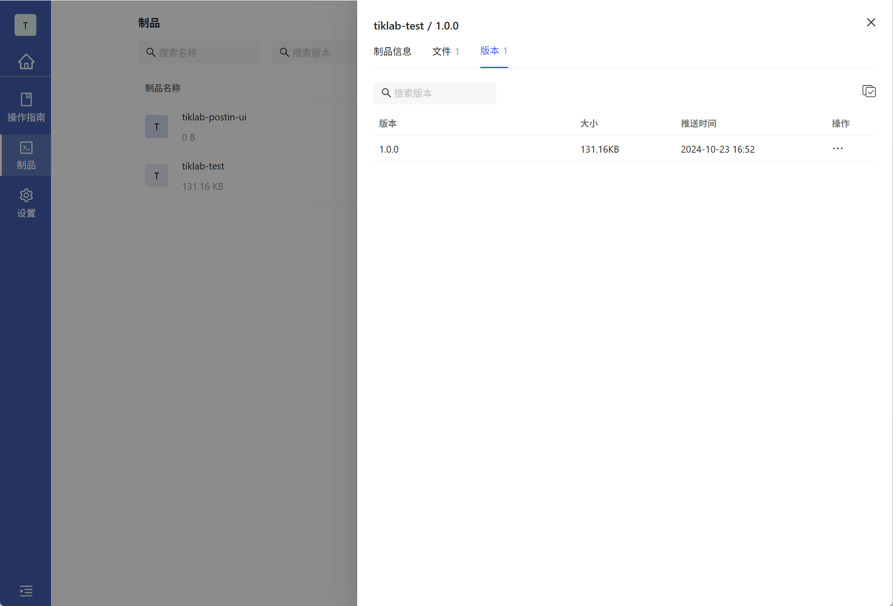Click the home icon in sidebar
Viewport: 893px width, 606px height.
coord(26,61)
